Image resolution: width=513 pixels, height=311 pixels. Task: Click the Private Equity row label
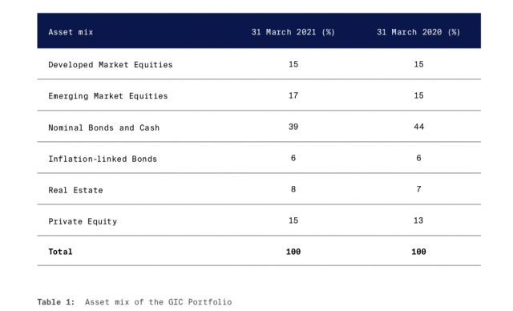(83, 221)
